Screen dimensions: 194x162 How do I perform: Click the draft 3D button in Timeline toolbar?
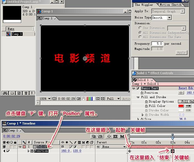[100, 136]
